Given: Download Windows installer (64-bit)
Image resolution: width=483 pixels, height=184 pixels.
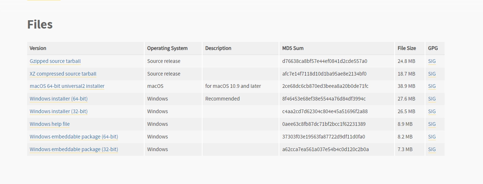Looking at the screenshot, I should 59,99.
